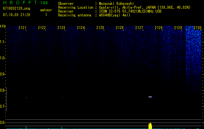Click the antenna text A504HB(yagi 4el)
This screenshot has height=129, width=204.
[x=114, y=15]
